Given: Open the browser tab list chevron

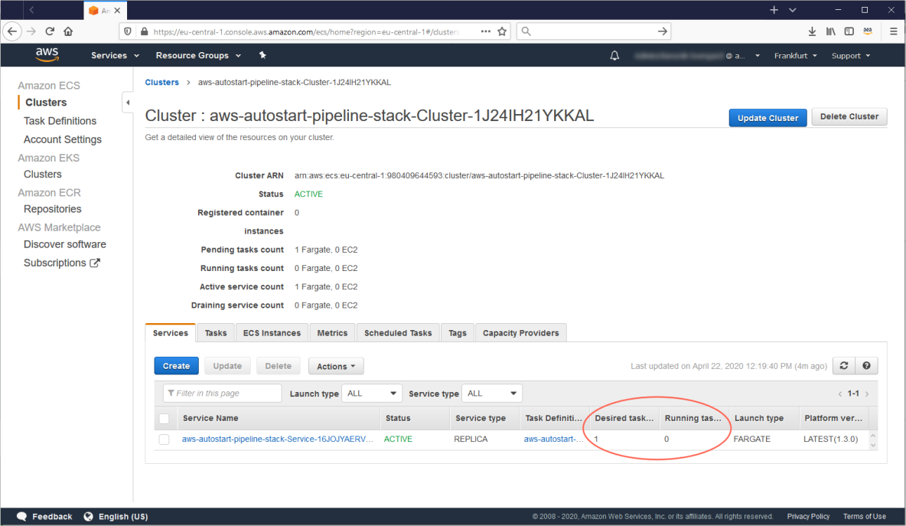Looking at the screenshot, I should coord(792,10).
